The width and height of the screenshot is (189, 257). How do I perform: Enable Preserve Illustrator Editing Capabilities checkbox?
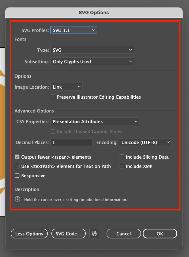tap(53, 97)
